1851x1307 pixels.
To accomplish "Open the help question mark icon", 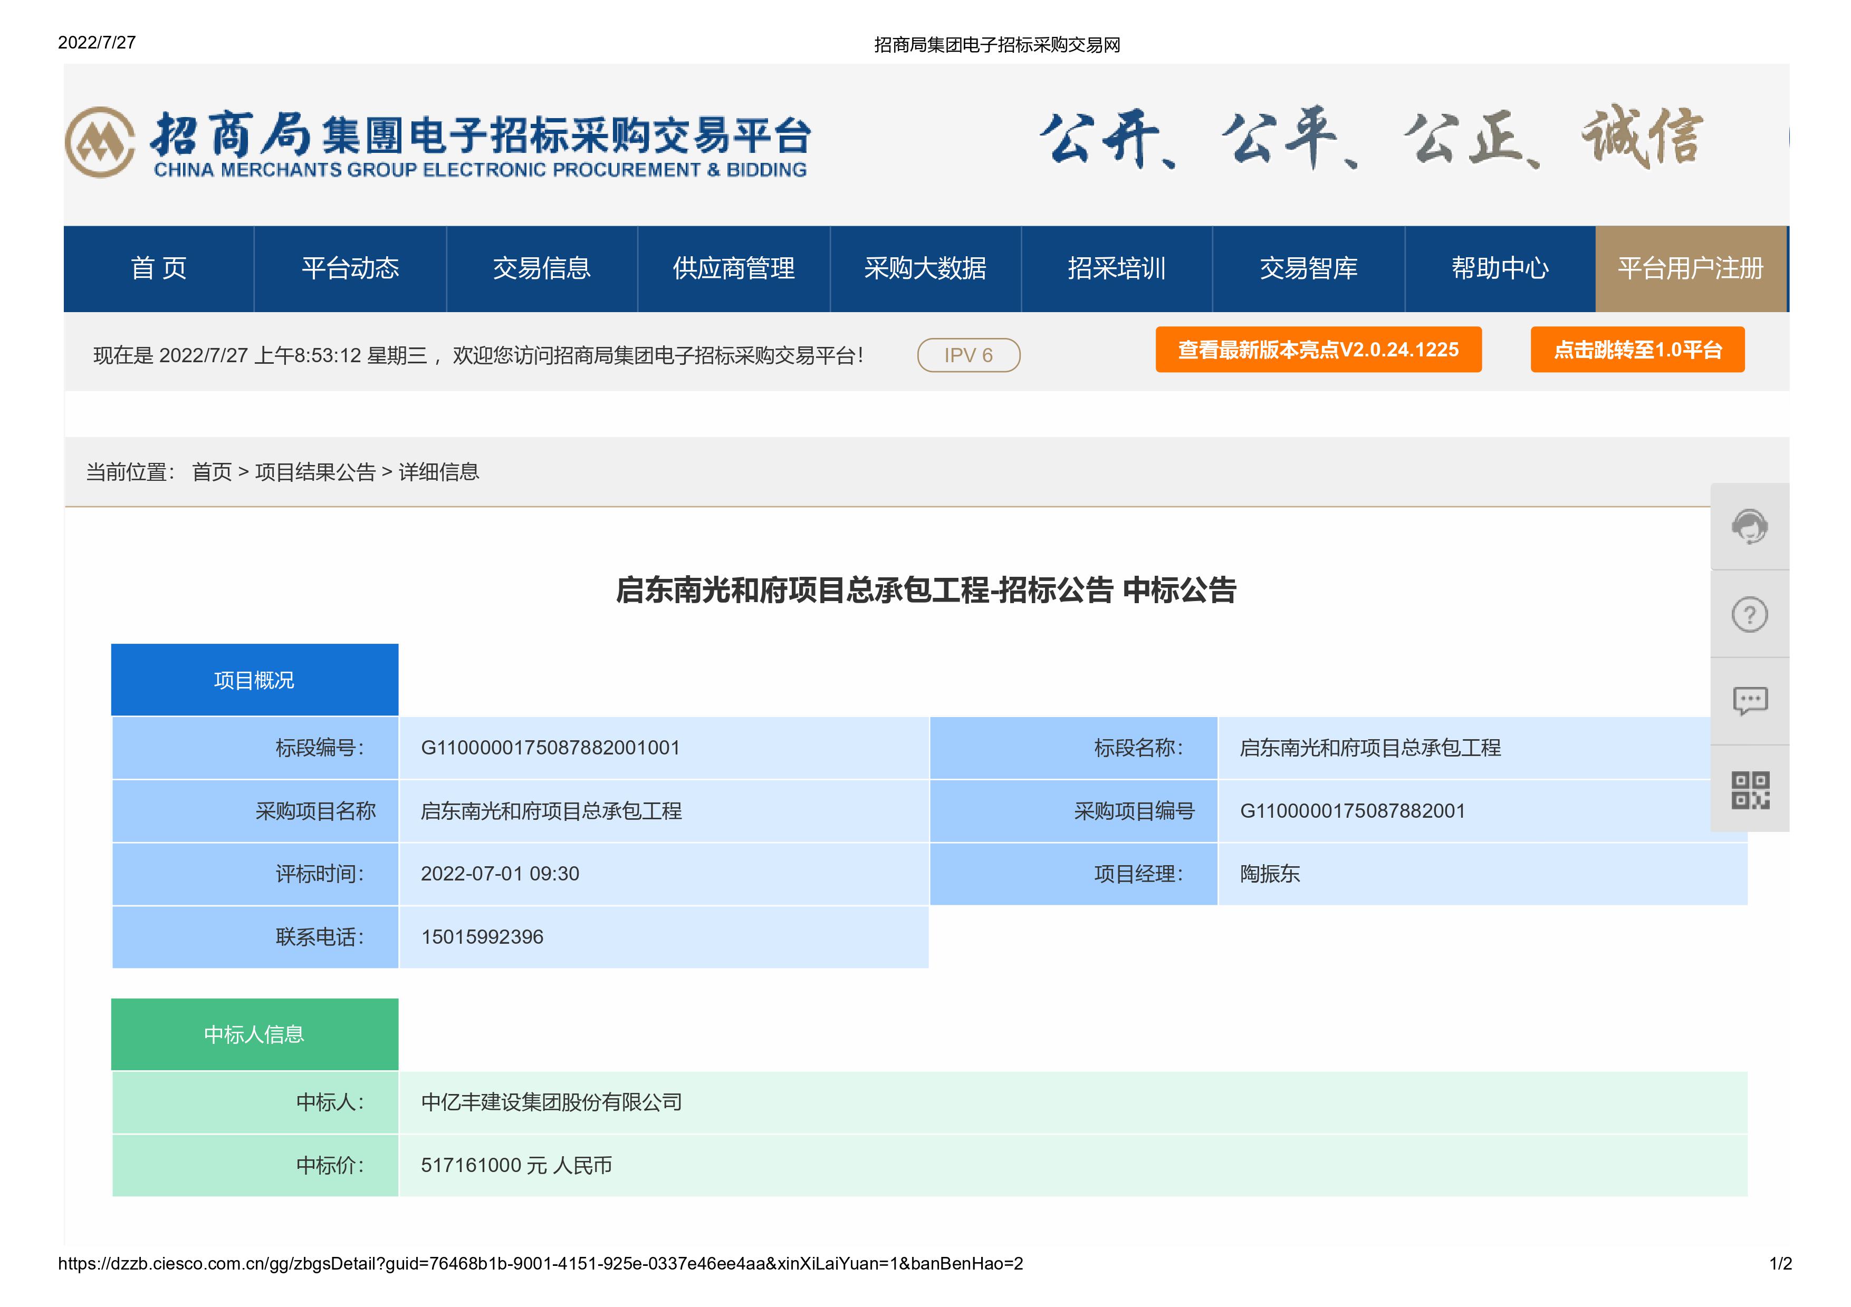I will coord(1749,615).
